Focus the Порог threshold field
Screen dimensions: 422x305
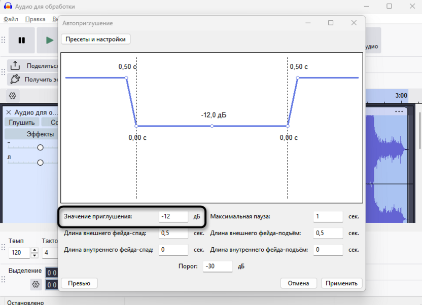(218, 266)
